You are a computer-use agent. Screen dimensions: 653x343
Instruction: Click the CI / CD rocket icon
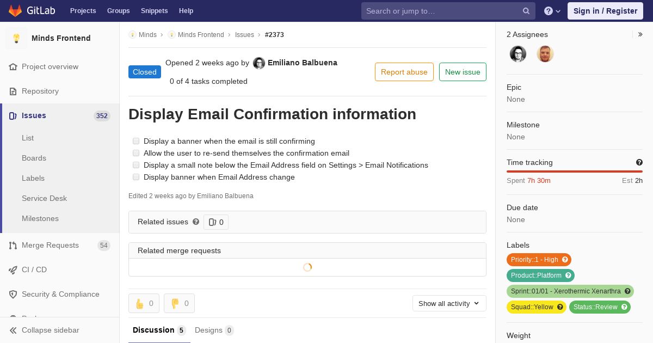click(x=13, y=269)
